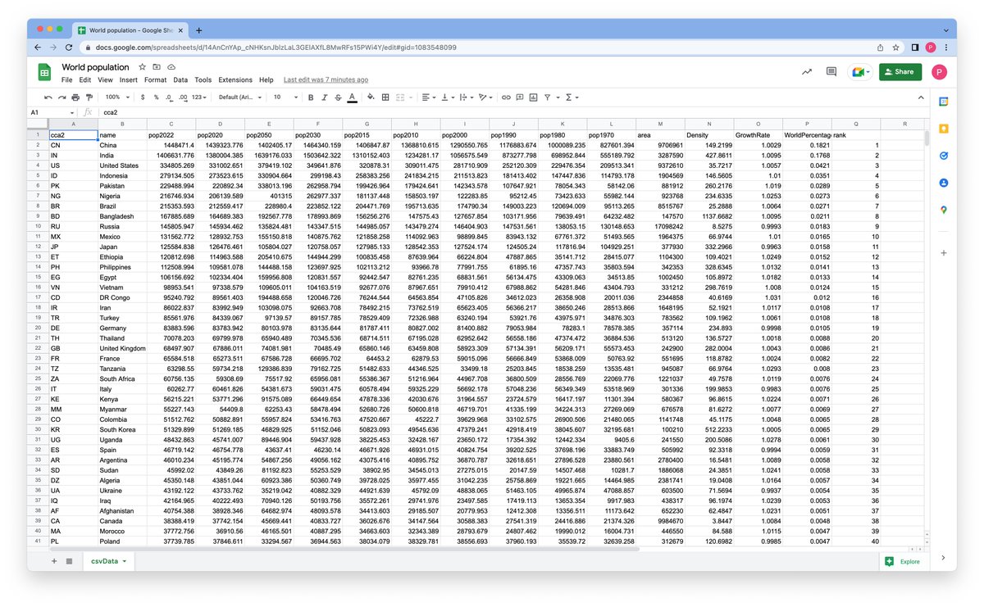Hide the menus with the collapse arrow
This screenshot has width=984, height=607.
919,97
